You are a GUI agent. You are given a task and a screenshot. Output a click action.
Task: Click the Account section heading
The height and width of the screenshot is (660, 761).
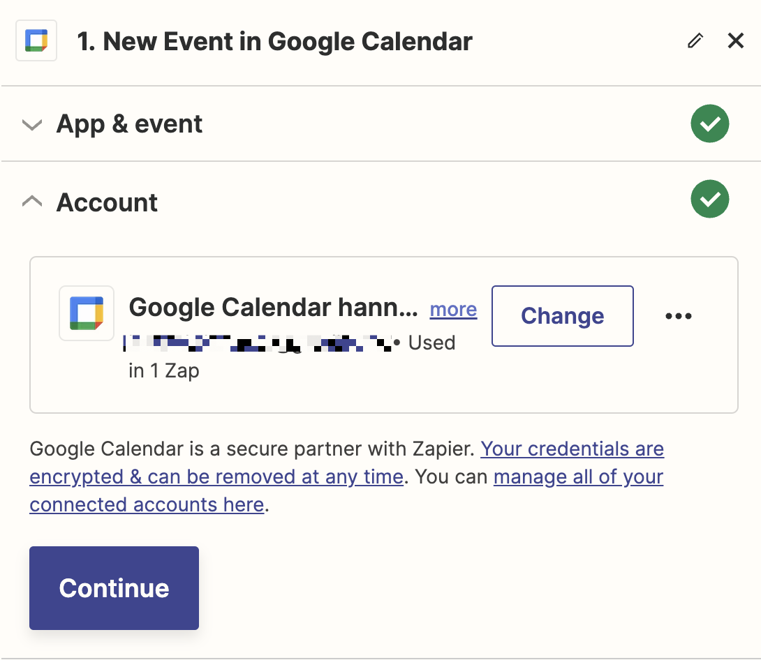(107, 202)
